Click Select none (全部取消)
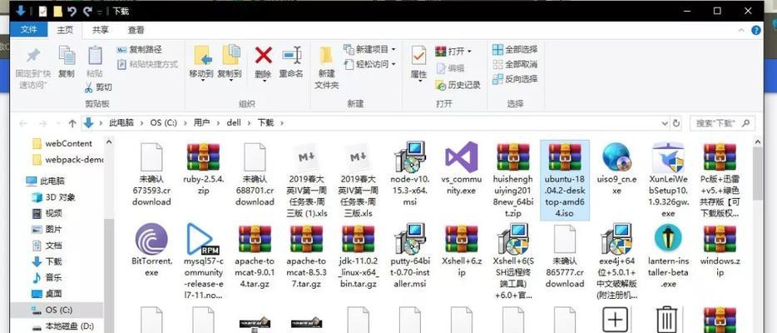The width and height of the screenshot is (777, 333). click(515, 64)
